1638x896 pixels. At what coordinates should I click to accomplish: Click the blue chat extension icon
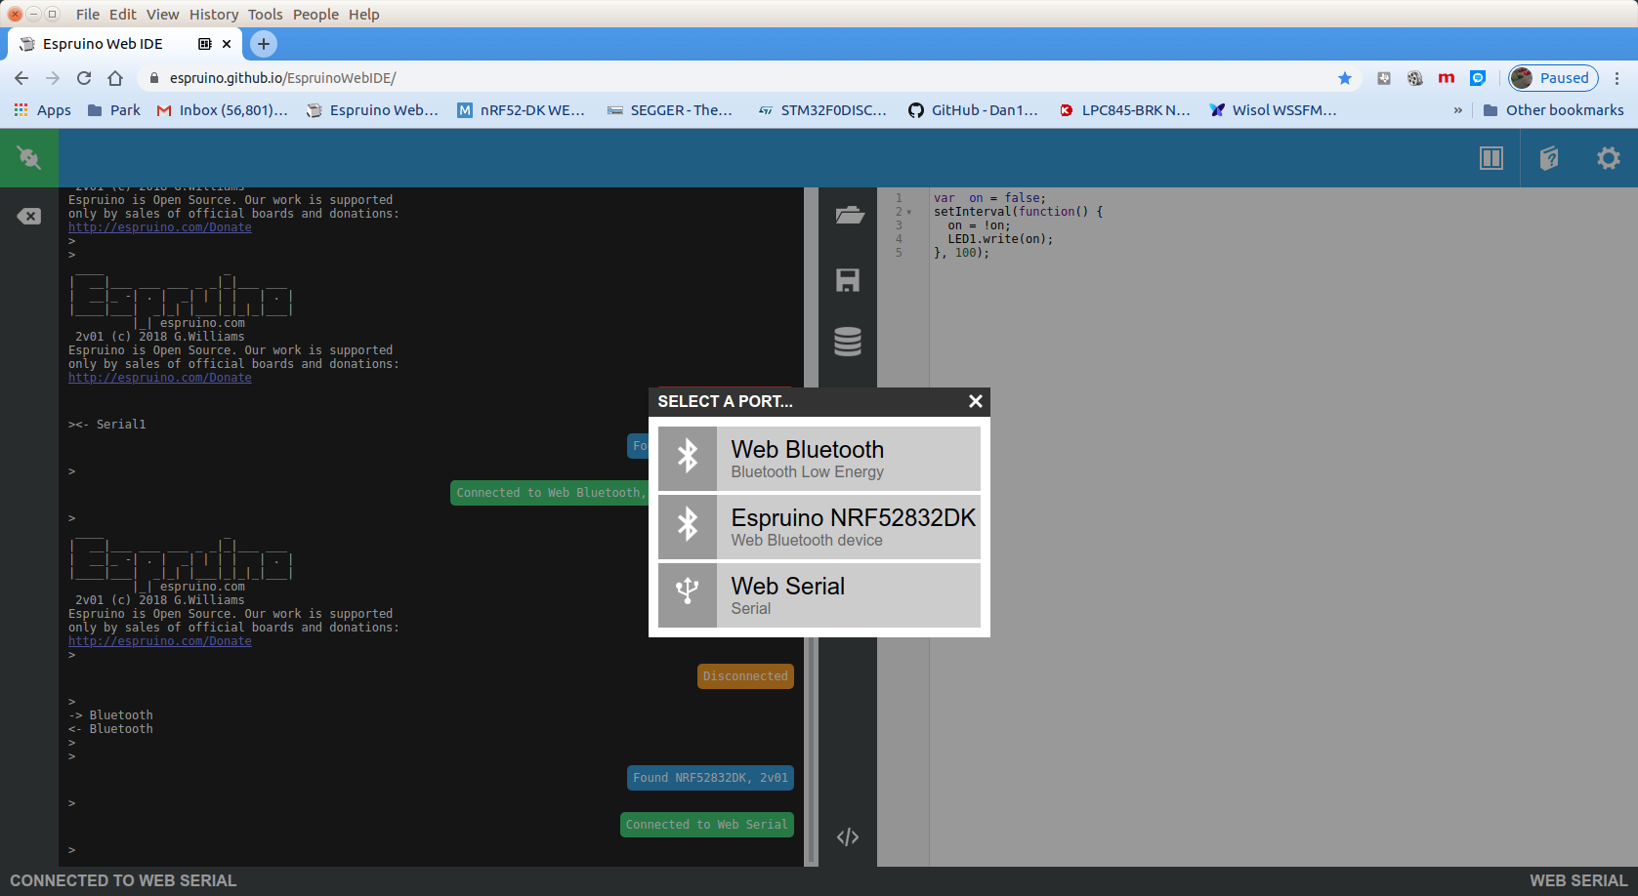(1478, 78)
